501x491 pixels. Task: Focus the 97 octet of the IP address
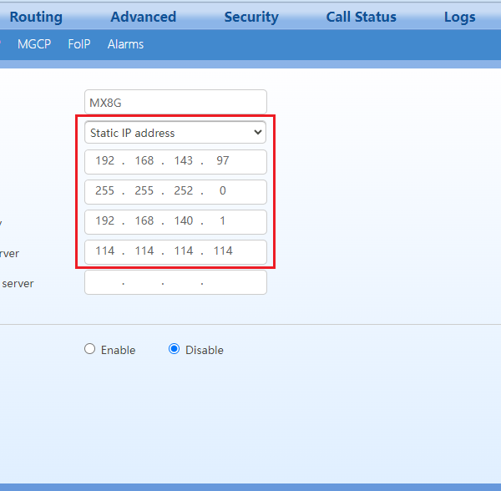tap(222, 161)
